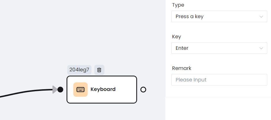
Task: Select the Keyboard node's filled input port
Action: pyautogui.click(x=60, y=89)
